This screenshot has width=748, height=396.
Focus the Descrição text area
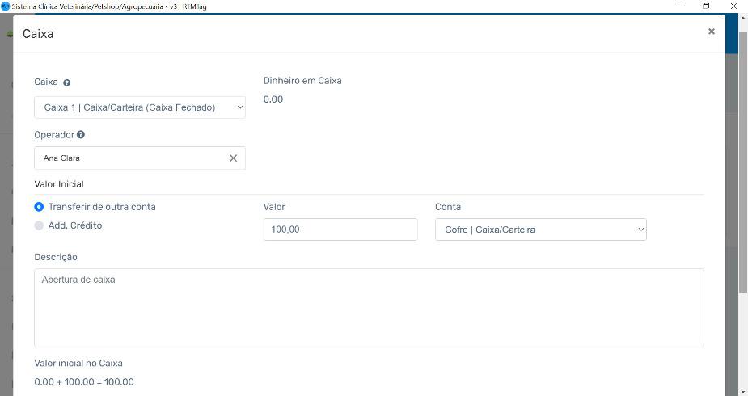368,307
